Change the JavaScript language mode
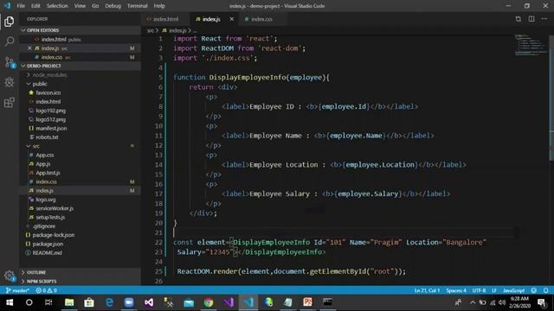 click(x=513, y=290)
